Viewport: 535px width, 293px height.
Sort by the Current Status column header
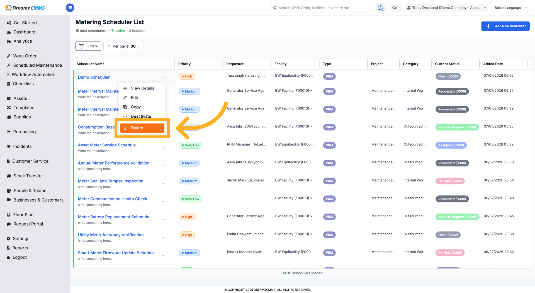(x=447, y=64)
